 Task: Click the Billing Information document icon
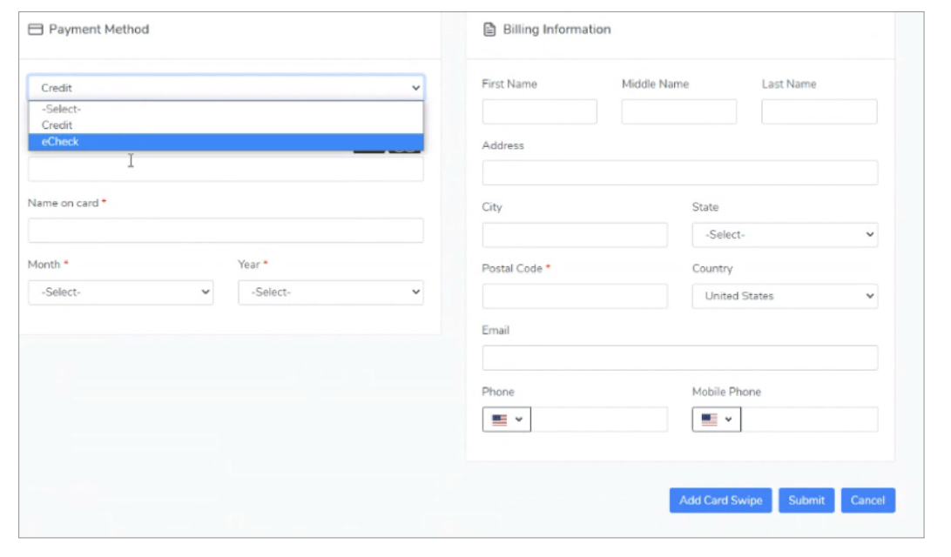(489, 30)
